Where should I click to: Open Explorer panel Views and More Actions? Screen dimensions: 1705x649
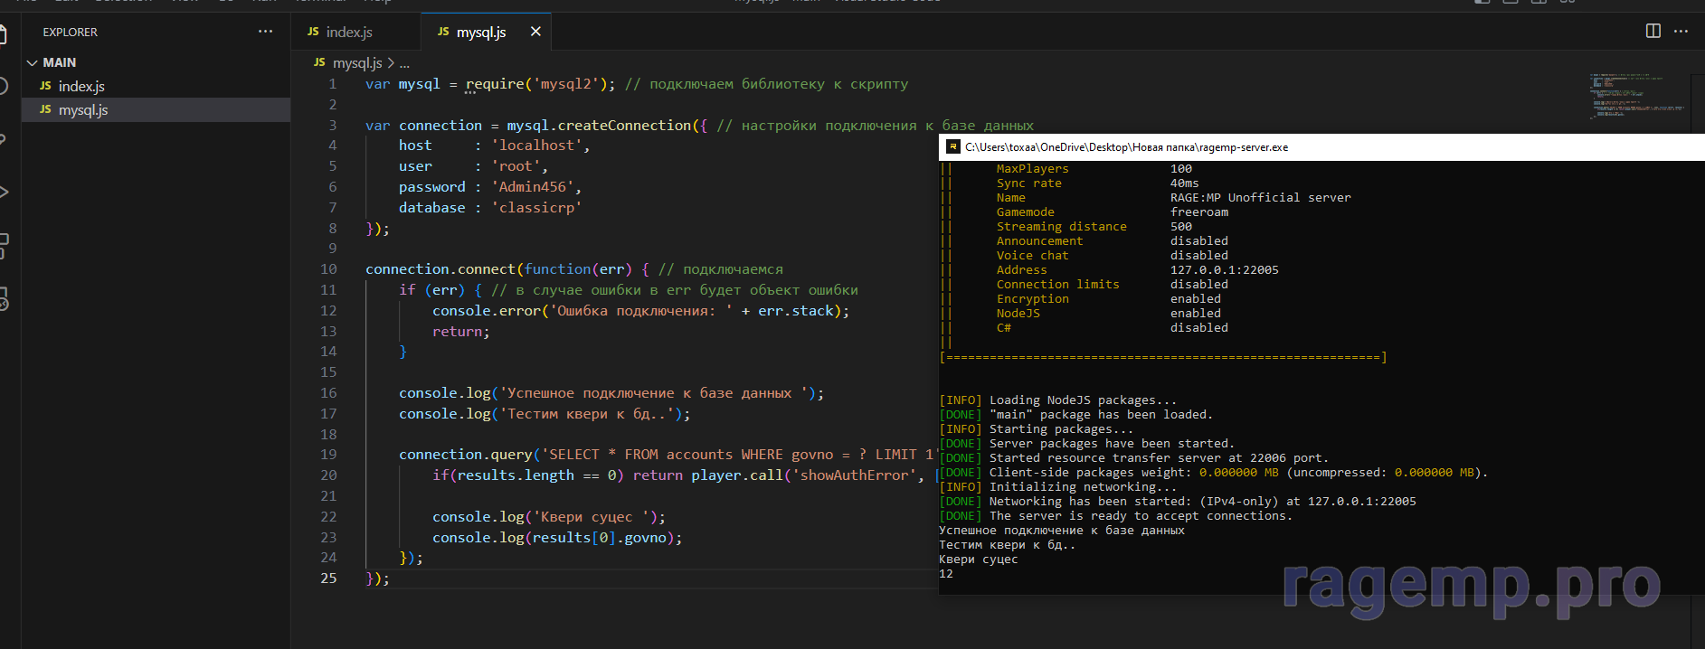point(265,32)
